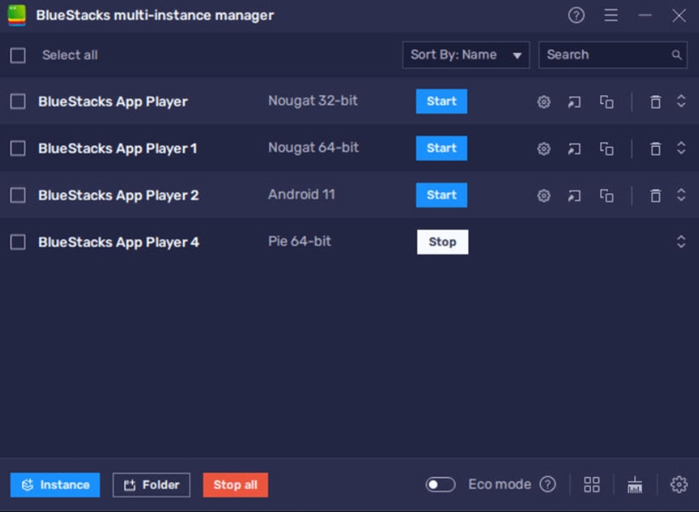Screen dimensions: 699x512
Task: Click the BlueStacks App Player 2 name
Action: [x=119, y=196]
